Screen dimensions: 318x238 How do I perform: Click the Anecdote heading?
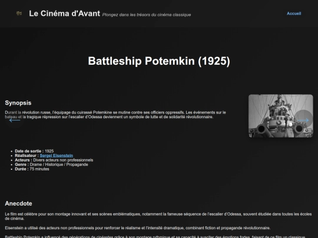click(x=18, y=203)
